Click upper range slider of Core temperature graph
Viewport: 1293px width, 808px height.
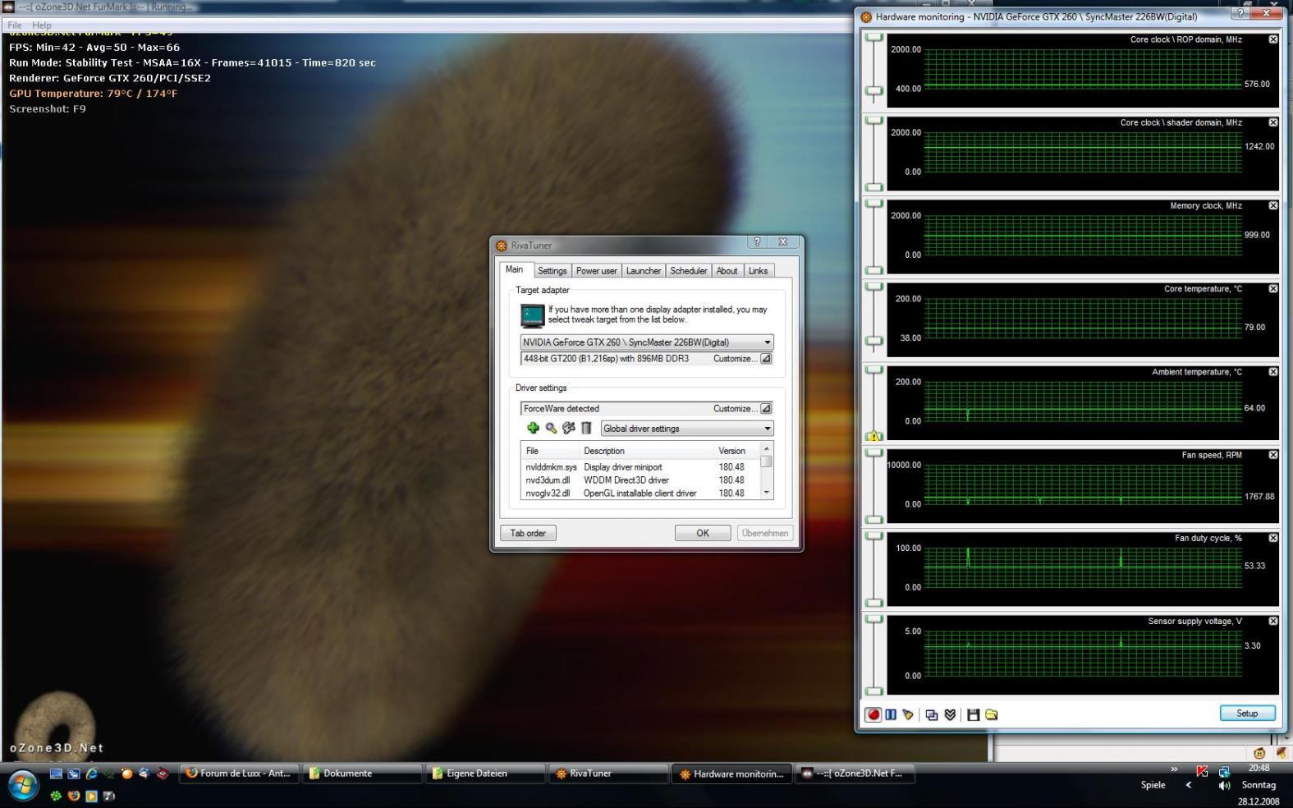pos(873,287)
